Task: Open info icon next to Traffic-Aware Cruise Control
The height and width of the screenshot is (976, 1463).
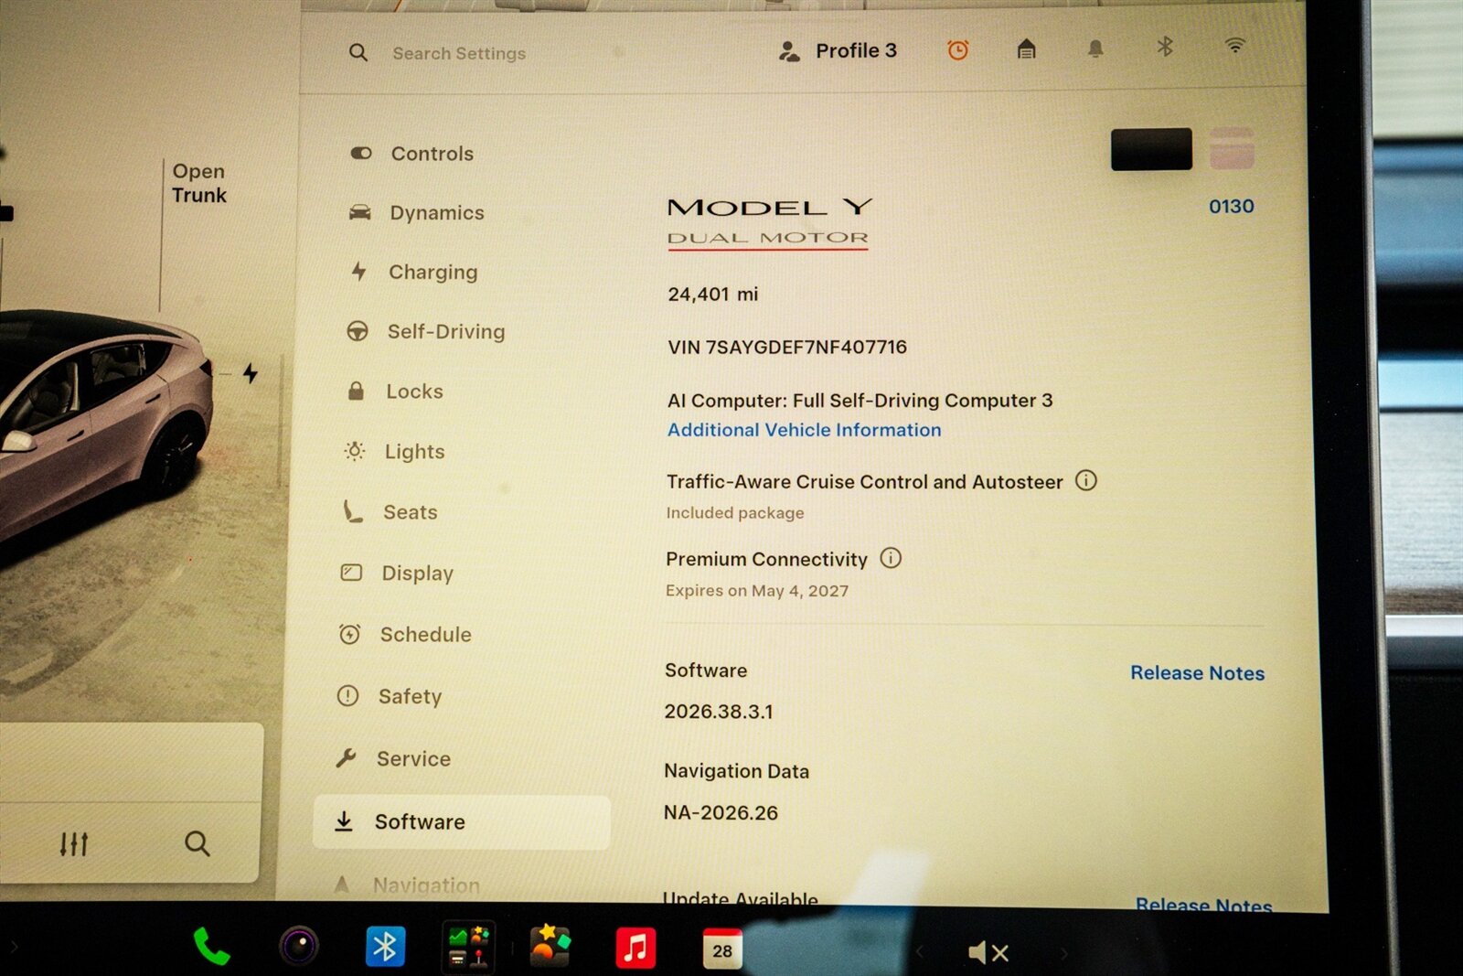Action: [x=1085, y=480]
